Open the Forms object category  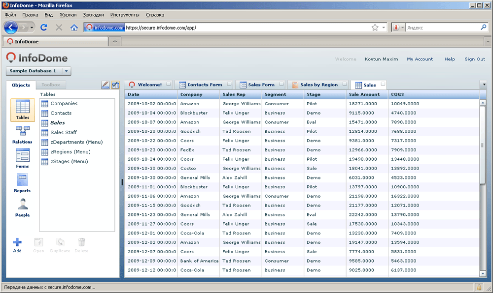(x=22, y=159)
